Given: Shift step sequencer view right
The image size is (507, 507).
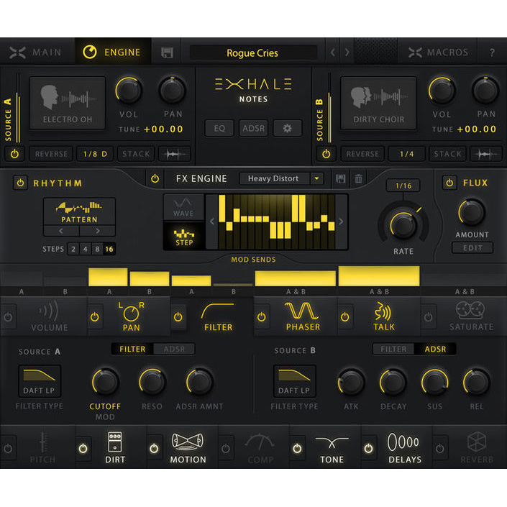Looking at the screenshot, I should click(341, 221).
